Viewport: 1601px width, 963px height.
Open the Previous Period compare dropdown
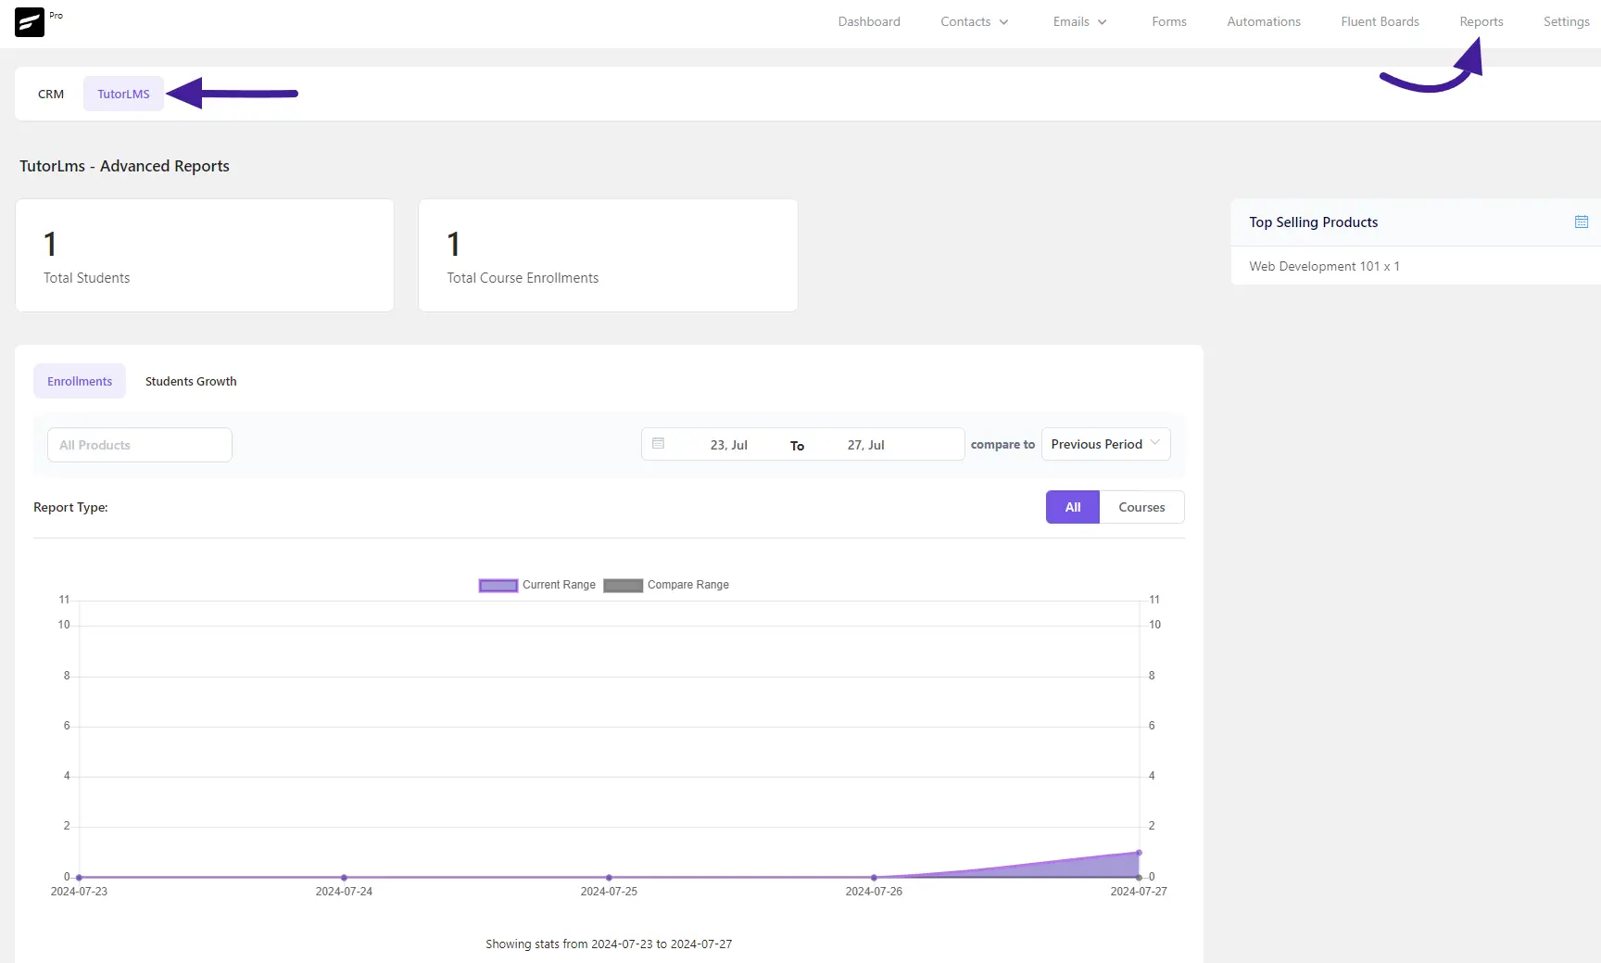(1106, 444)
